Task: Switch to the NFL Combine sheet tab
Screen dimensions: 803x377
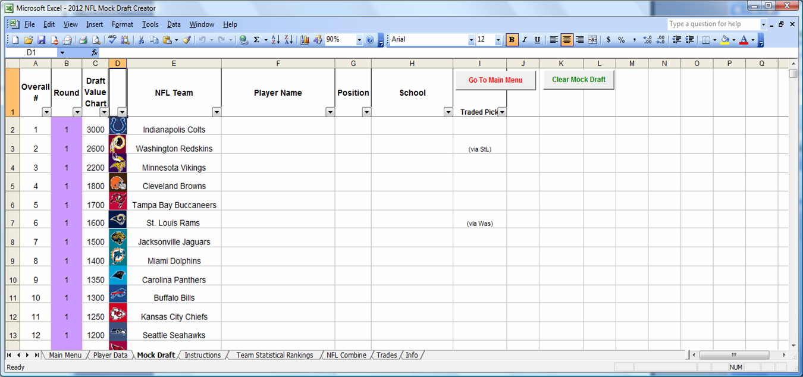Action: (x=346, y=355)
